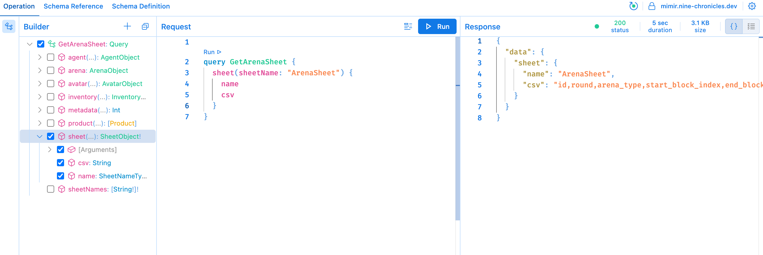Viewport: 763px width, 255px height.
Task: Check the sheetNames field checkbox
Action: coord(51,189)
